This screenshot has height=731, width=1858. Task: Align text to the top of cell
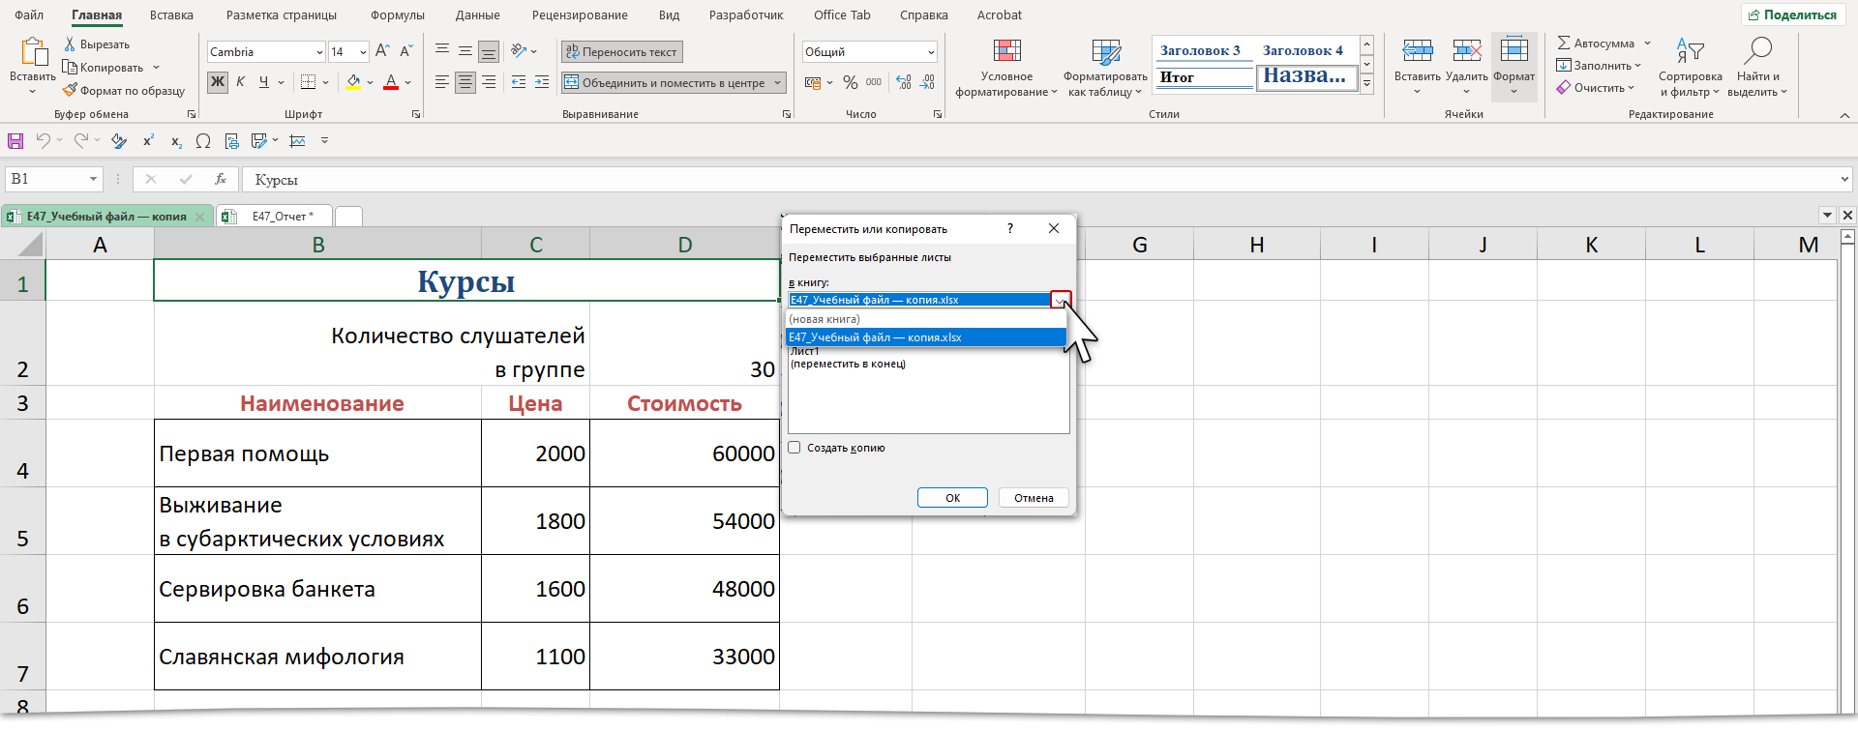442,51
